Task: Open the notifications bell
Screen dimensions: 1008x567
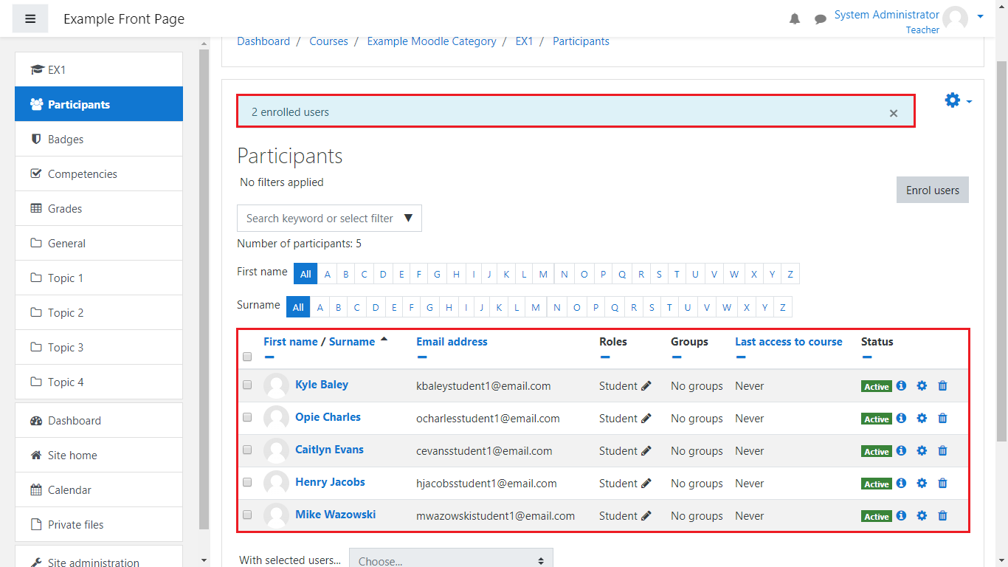Action: point(795,19)
